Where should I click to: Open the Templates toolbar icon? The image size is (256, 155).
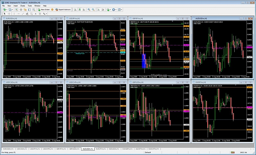[x=119, y=10]
